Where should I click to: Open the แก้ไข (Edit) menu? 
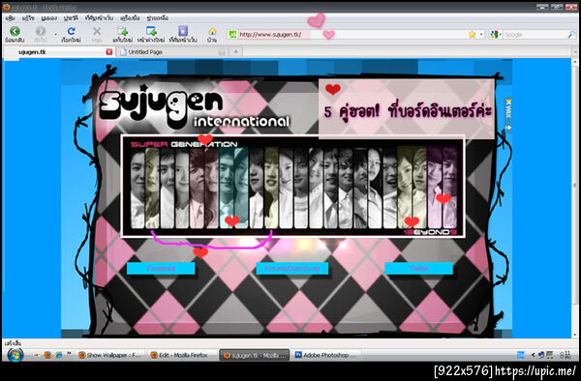[28, 17]
